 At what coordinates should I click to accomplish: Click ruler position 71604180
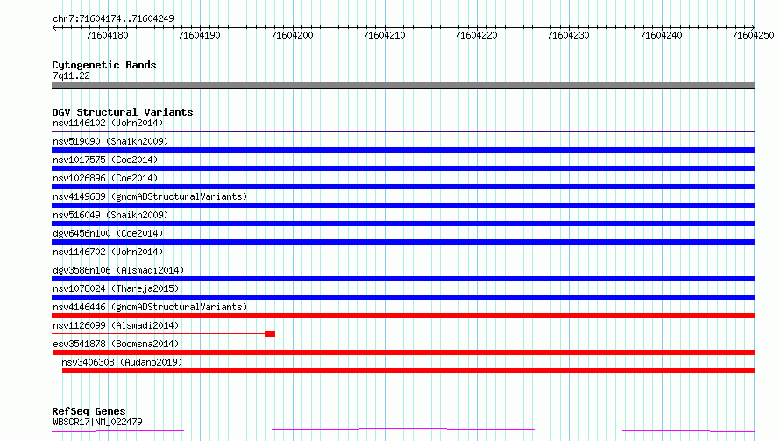tap(107, 35)
